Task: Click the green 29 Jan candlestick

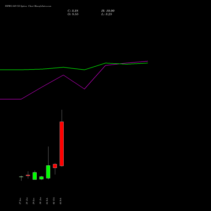Action: [x=35, y=176]
